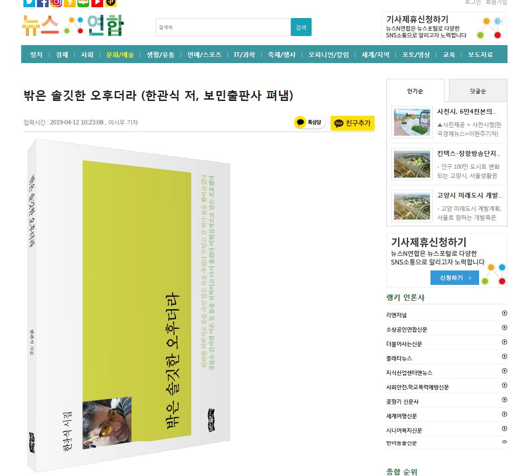The height and width of the screenshot is (476, 530).
Task: Click the 뉴스N연합 site logo
Action: 73,26
